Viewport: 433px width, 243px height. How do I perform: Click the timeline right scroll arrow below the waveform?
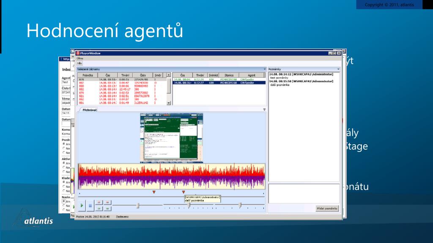pos(263,194)
